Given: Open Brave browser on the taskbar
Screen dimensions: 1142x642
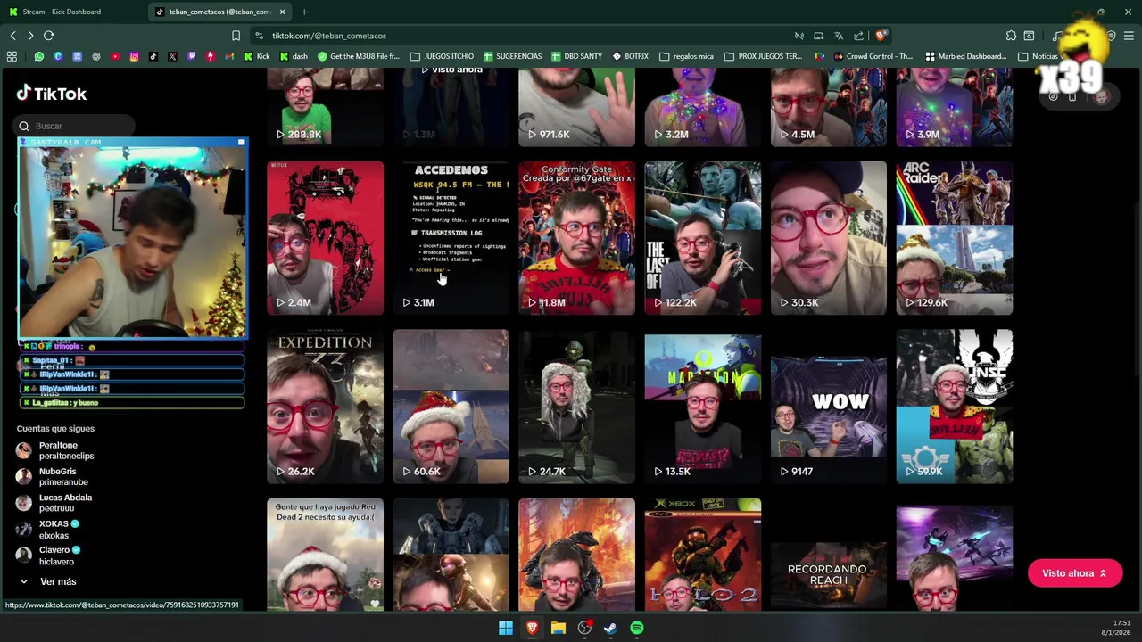Looking at the screenshot, I should click(x=532, y=628).
